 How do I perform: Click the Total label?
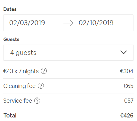(10, 116)
